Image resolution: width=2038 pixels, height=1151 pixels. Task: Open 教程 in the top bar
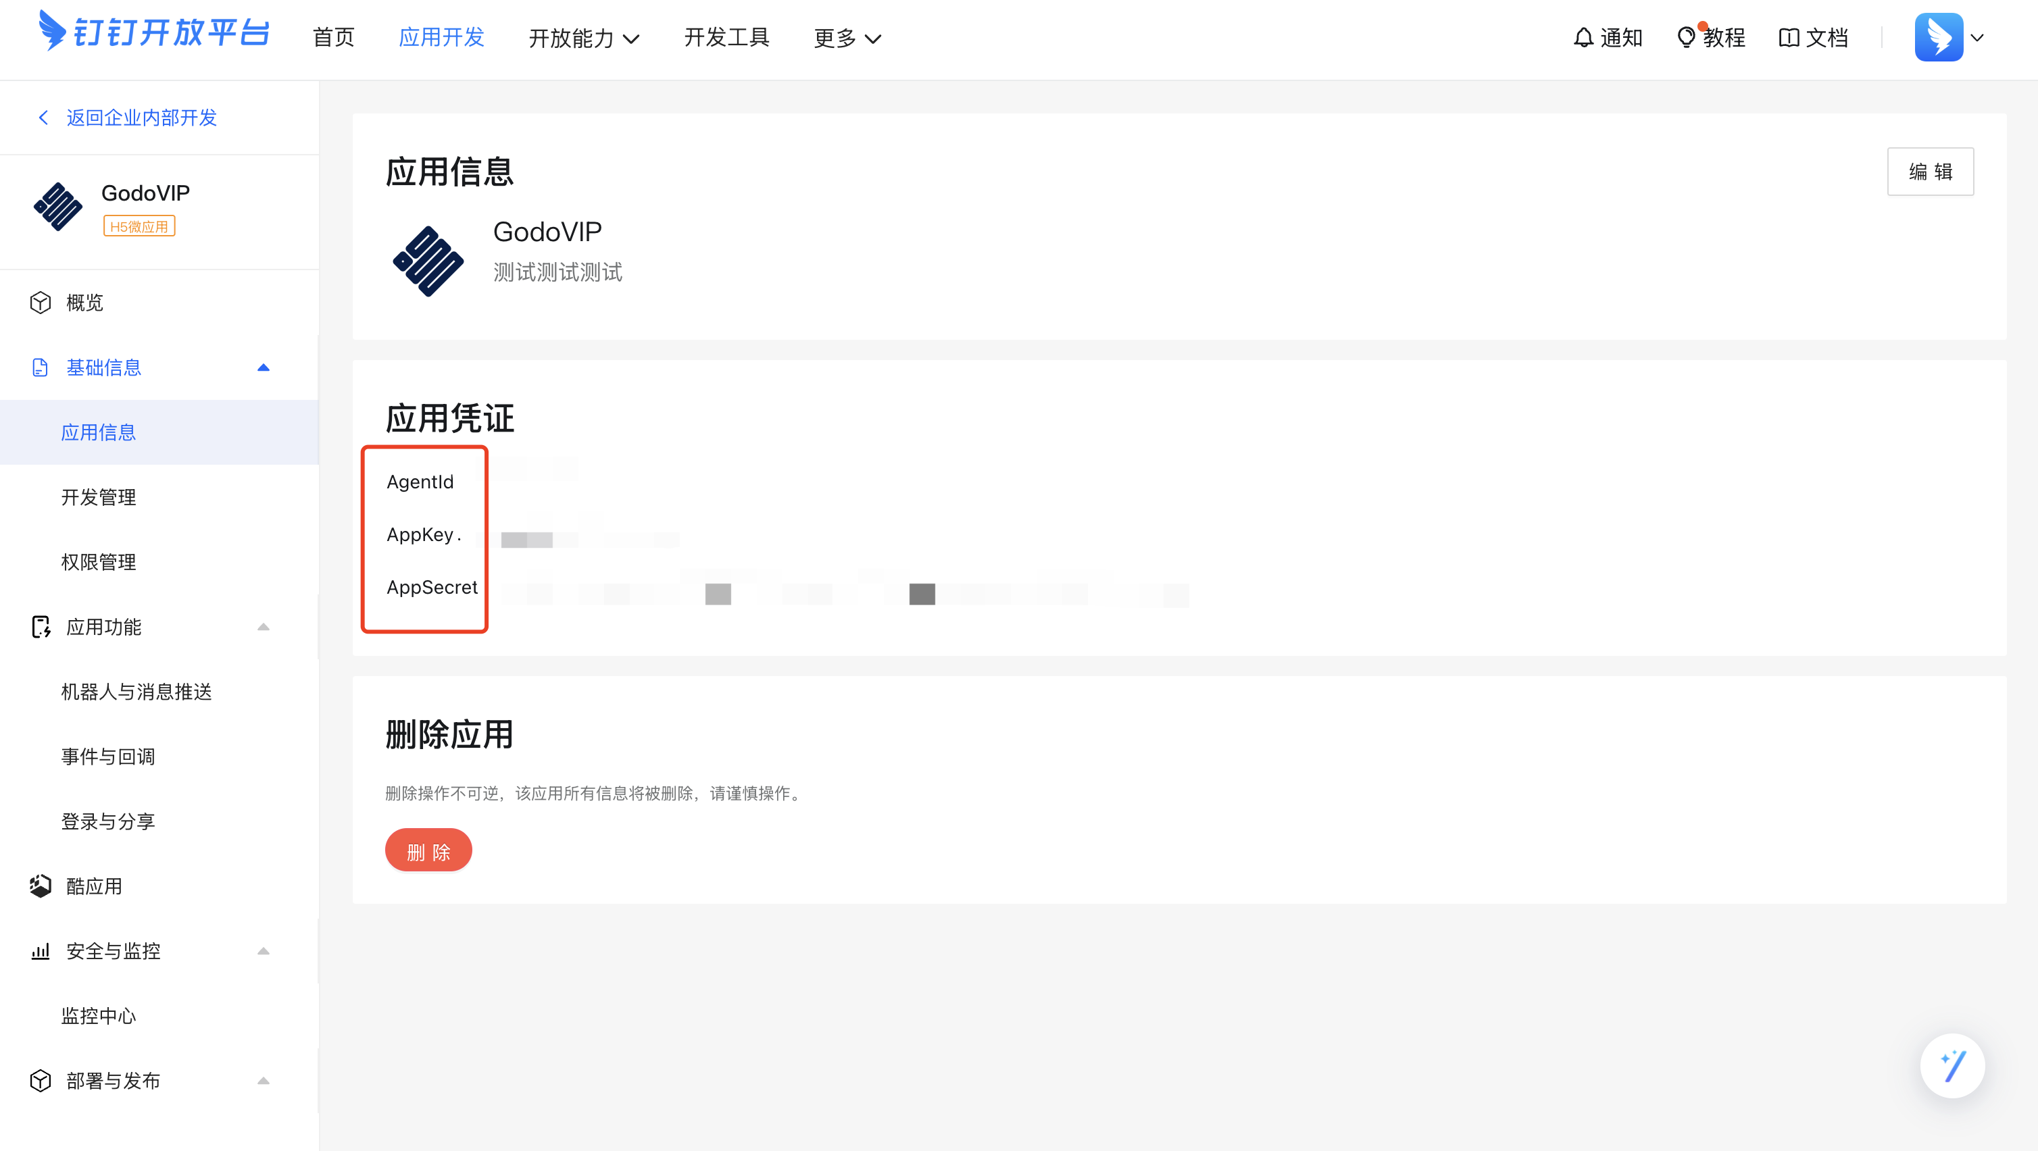[1724, 37]
